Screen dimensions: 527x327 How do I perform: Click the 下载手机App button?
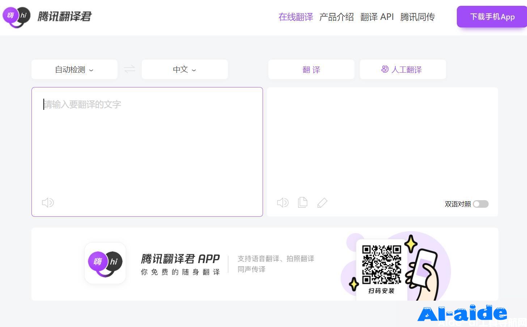(492, 17)
